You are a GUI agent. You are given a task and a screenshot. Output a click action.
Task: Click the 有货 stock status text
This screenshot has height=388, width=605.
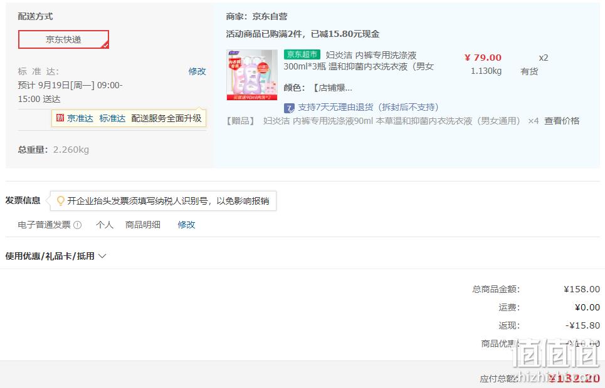pos(529,72)
